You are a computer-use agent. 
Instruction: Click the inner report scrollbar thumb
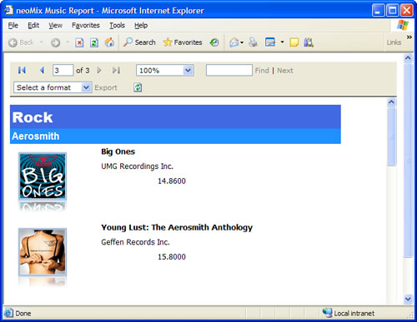click(x=391, y=137)
